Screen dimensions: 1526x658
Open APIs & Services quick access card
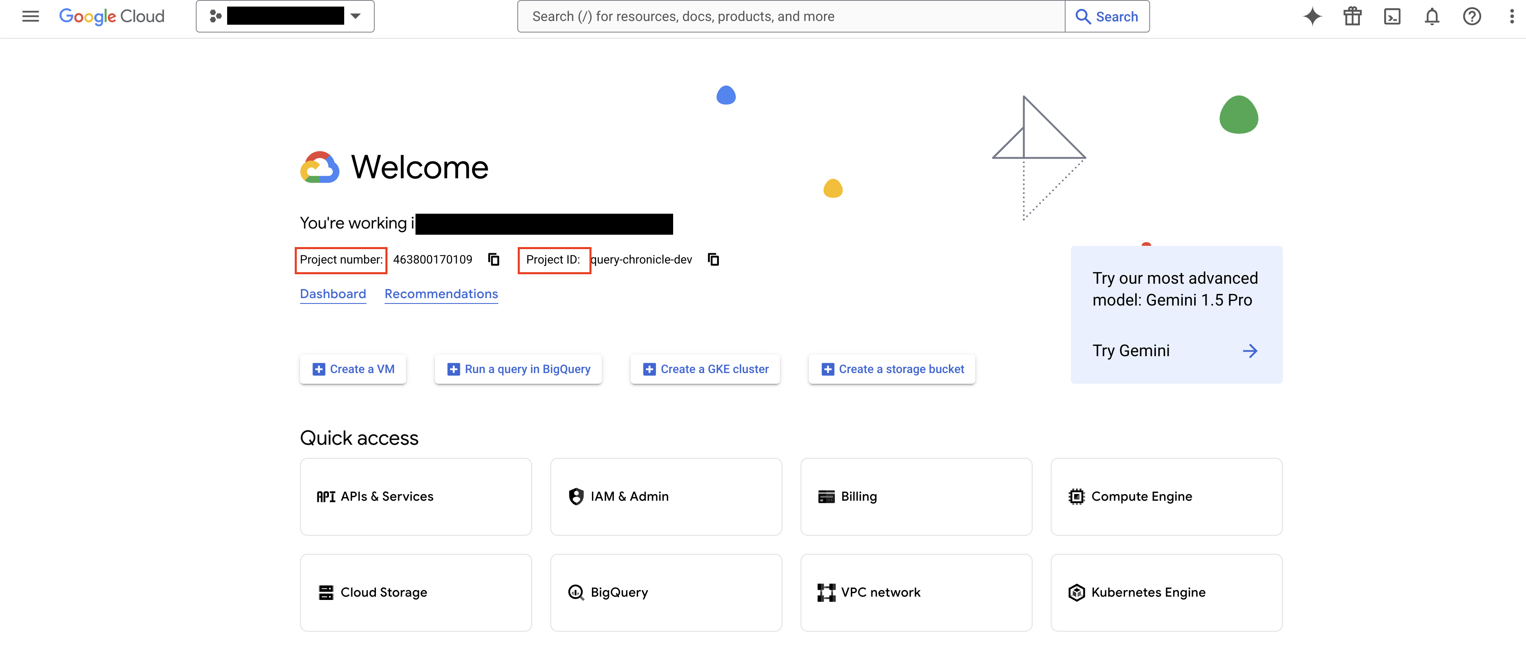[416, 497]
